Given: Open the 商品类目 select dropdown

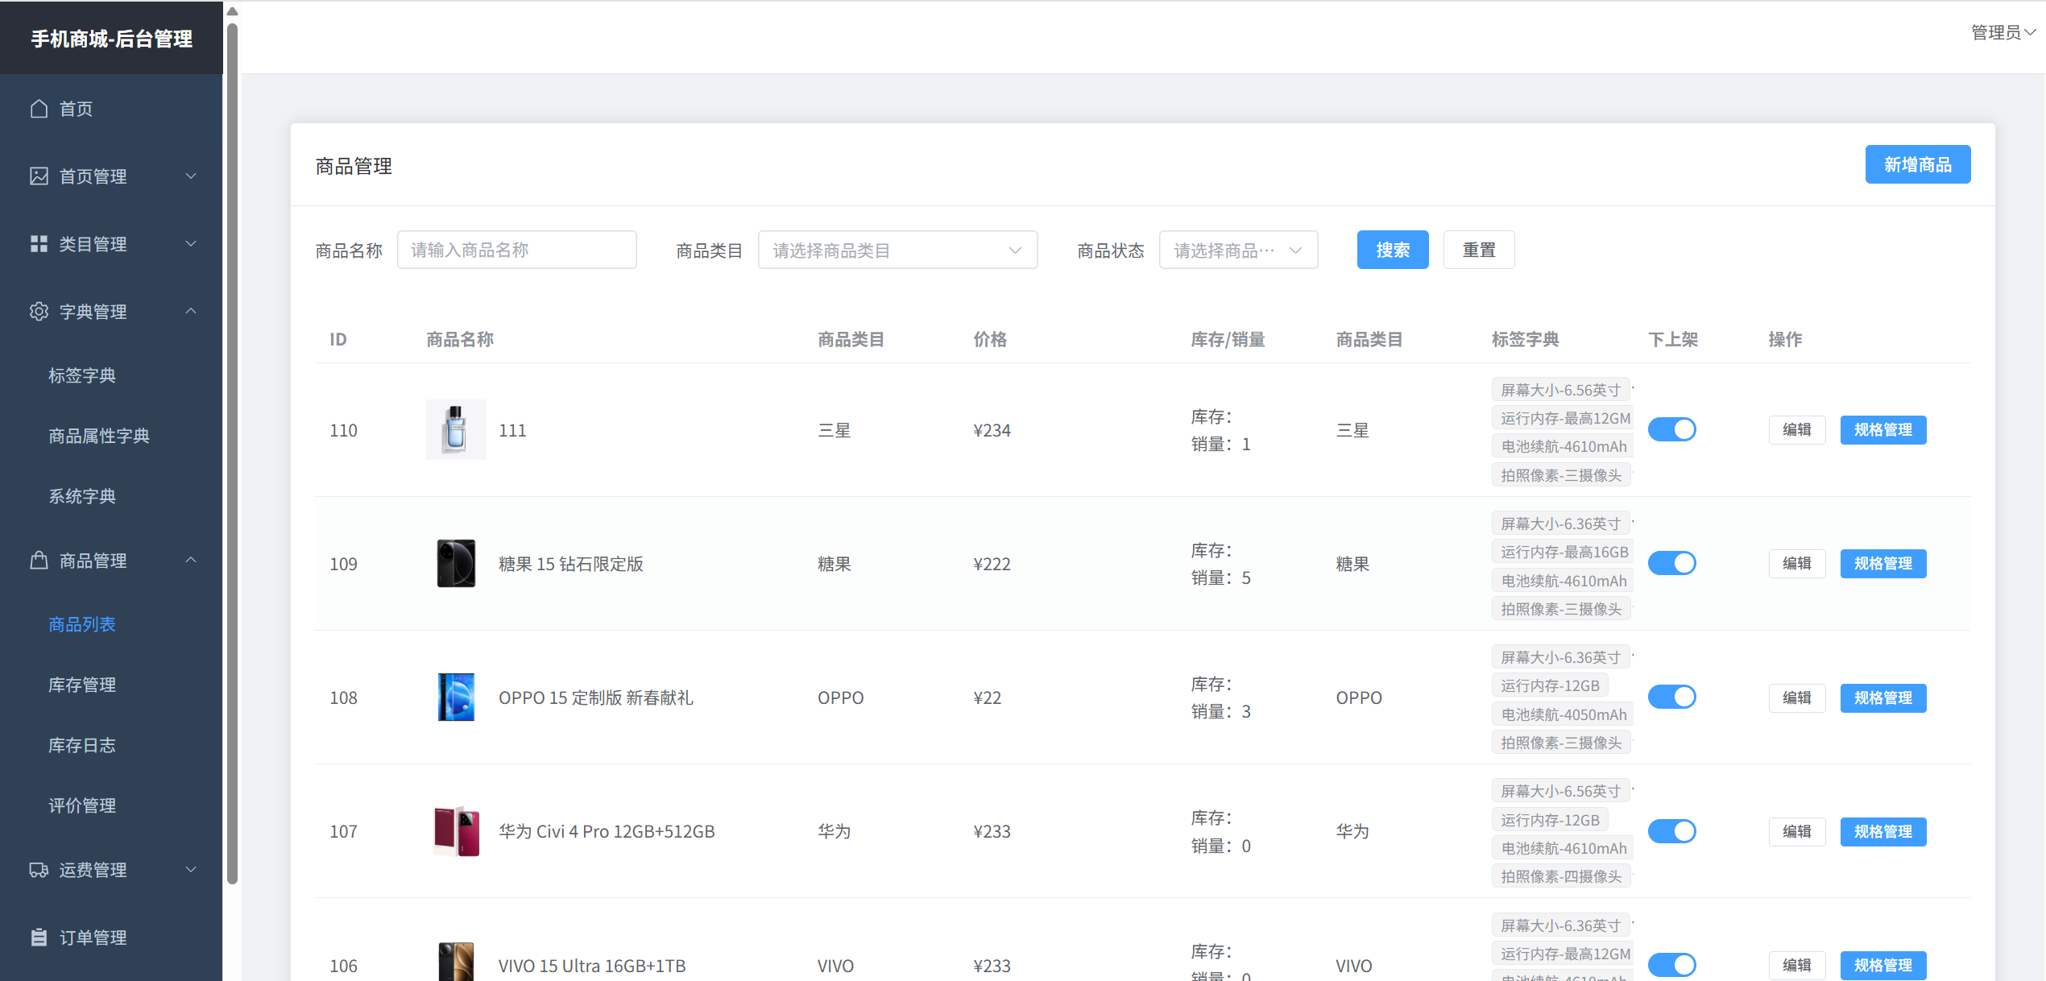Looking at the screenshot, I should click(x=897, y=250).
